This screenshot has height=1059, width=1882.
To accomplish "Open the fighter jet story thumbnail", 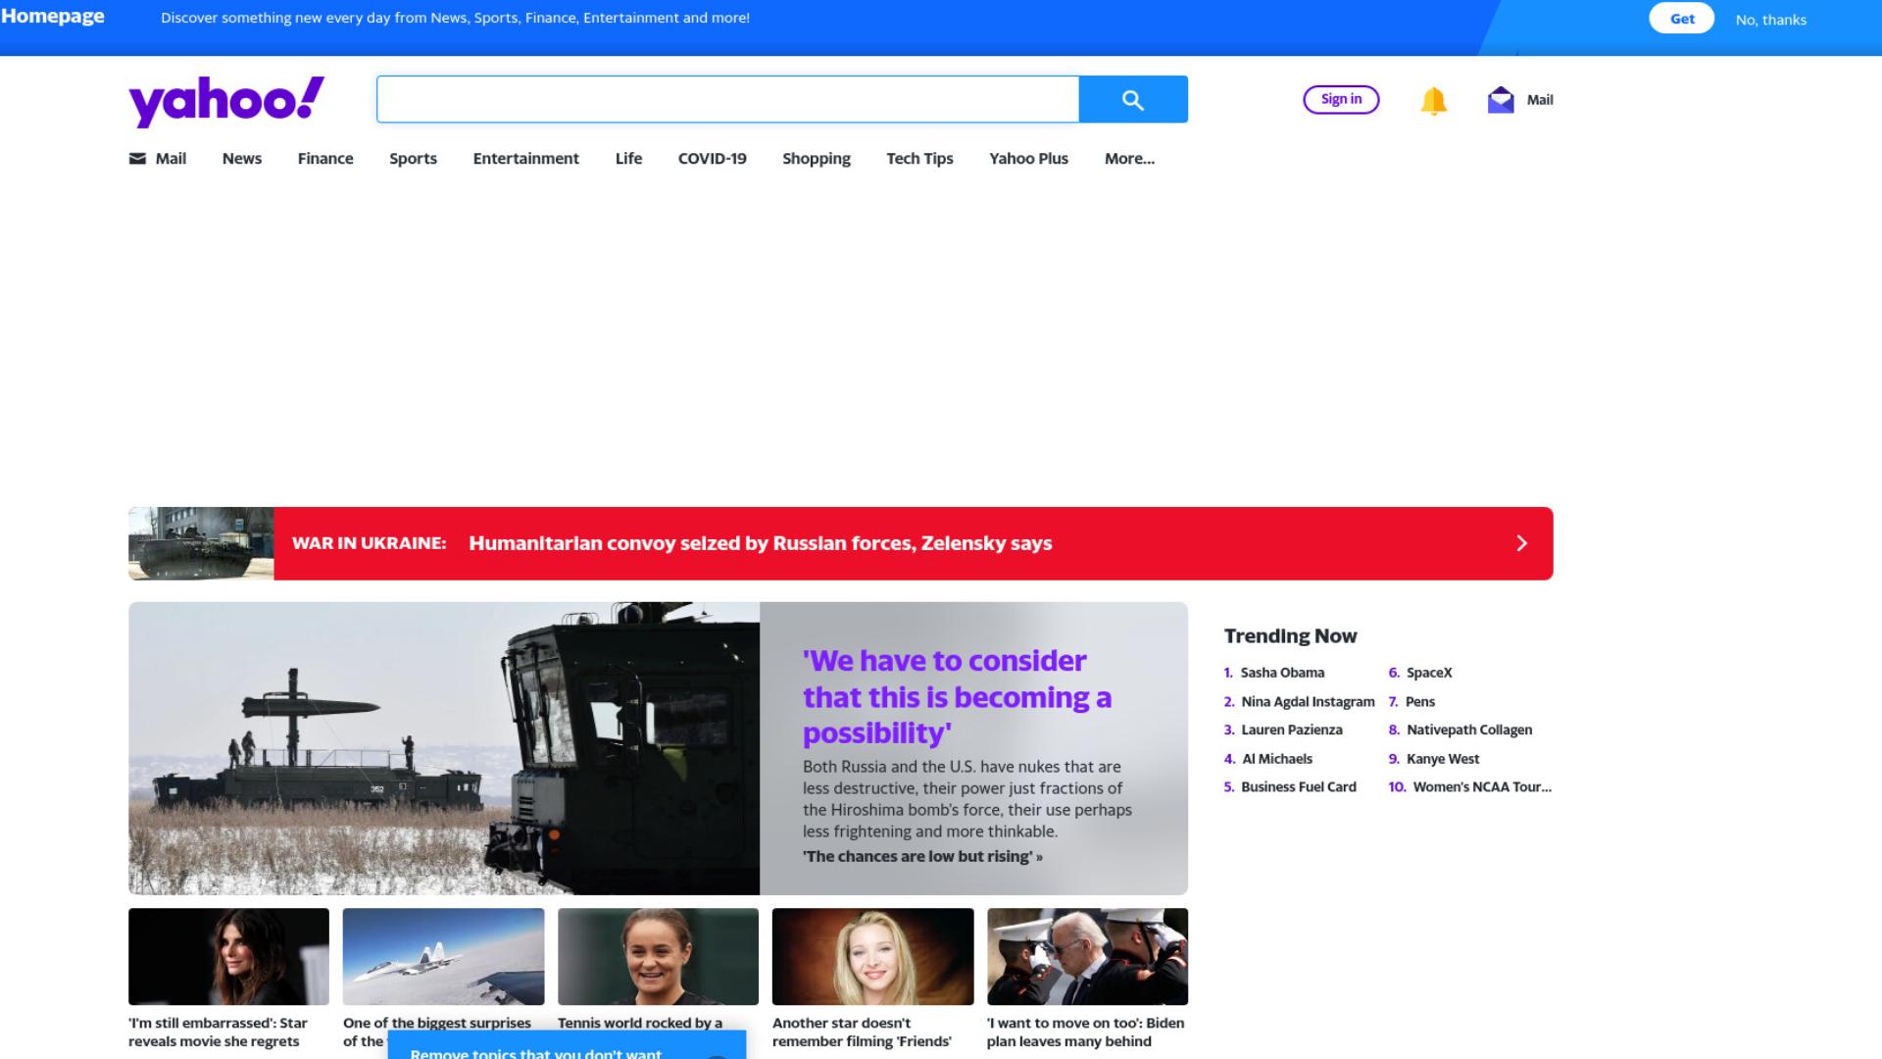I will [x=443, y=956].
